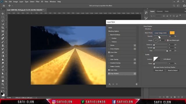Open the workspace switcher icon in options bar
The width and height of the screenshot is (186, 104).
click(x=178, y=6)
